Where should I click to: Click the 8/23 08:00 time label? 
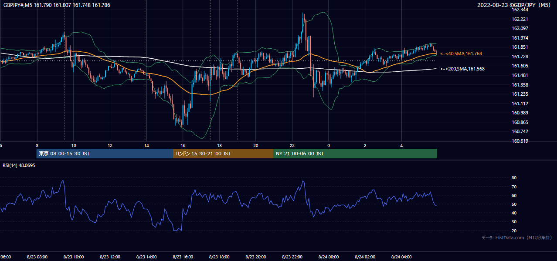[x=37, y=257]
